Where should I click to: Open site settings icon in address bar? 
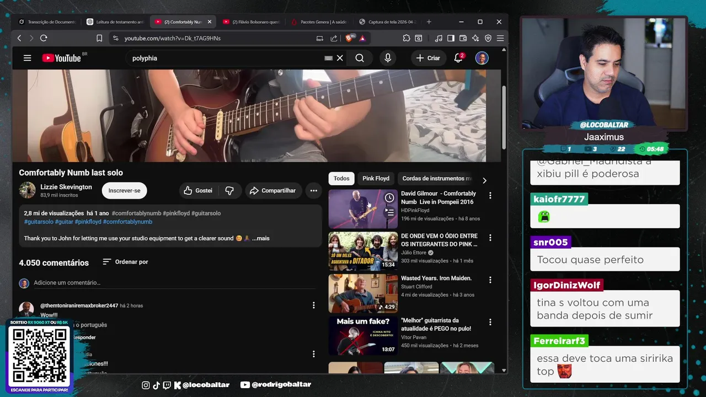pyautogui.click(x=115, y=38)
